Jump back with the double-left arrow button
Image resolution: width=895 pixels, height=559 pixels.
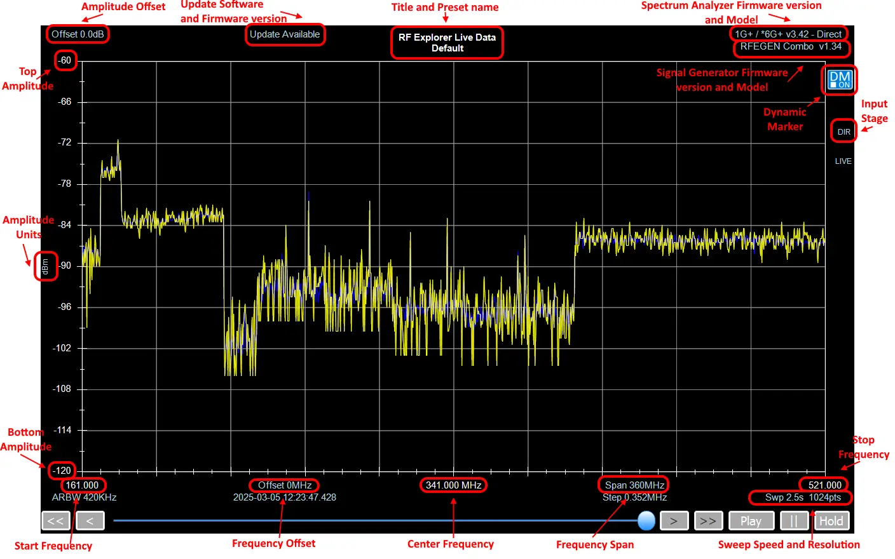click(56, 521)
